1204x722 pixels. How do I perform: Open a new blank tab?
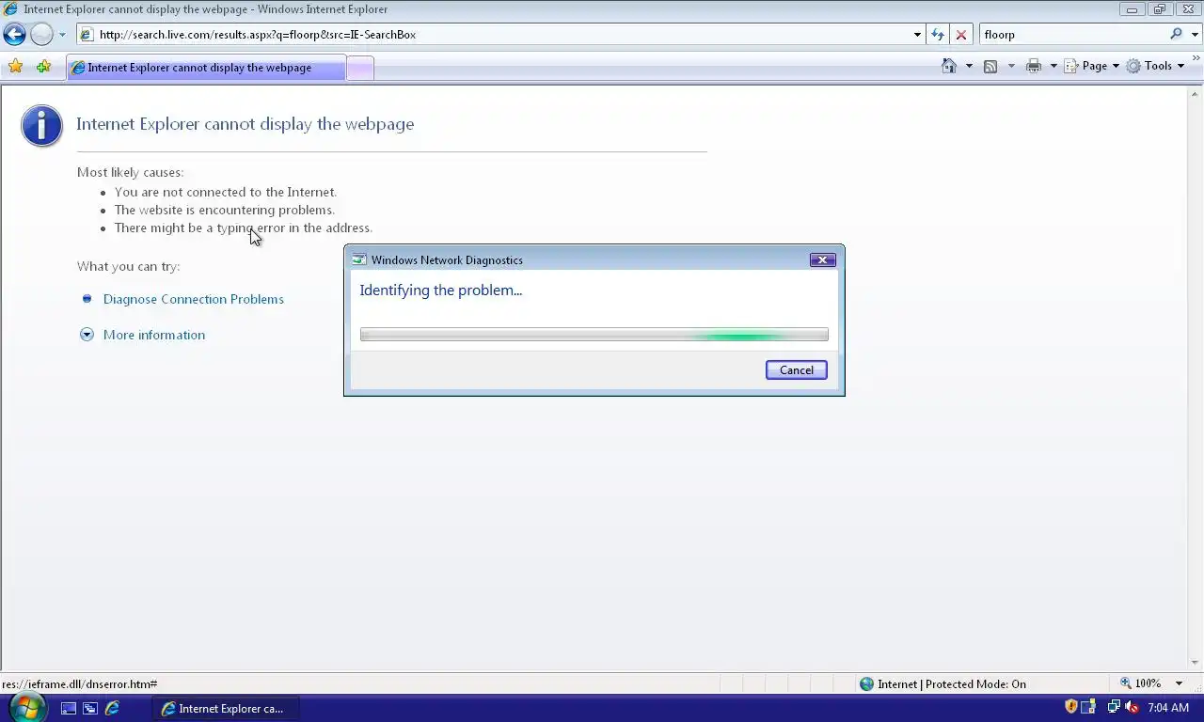[360, 68]
